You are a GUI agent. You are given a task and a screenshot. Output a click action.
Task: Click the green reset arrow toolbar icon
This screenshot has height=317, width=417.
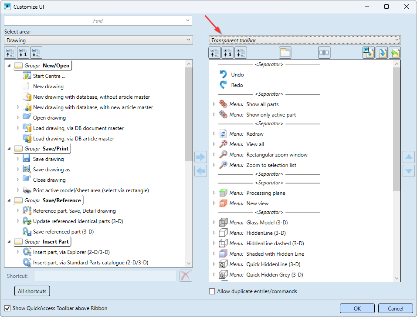pyautogui.click(x=395, y=53)
